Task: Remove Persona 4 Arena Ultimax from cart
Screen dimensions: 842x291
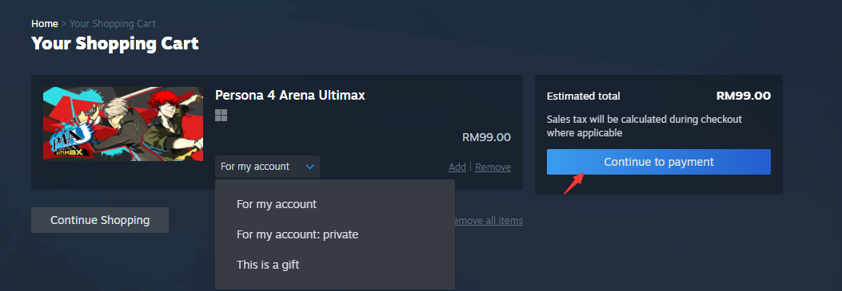Action: pos(493,167)
